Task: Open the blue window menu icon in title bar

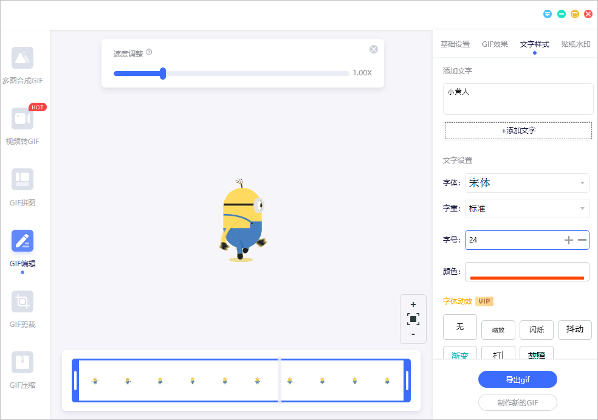Action: [548, 14]
